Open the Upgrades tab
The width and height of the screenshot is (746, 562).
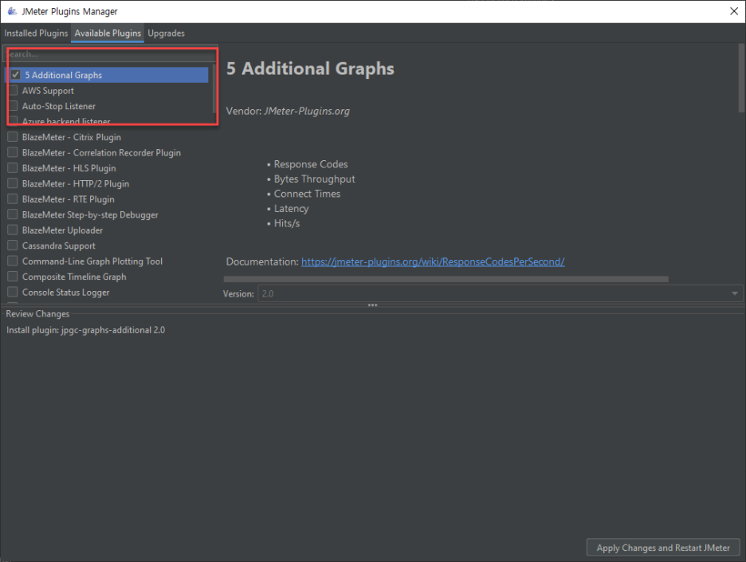pyautogui.click(x=166, y=33)
